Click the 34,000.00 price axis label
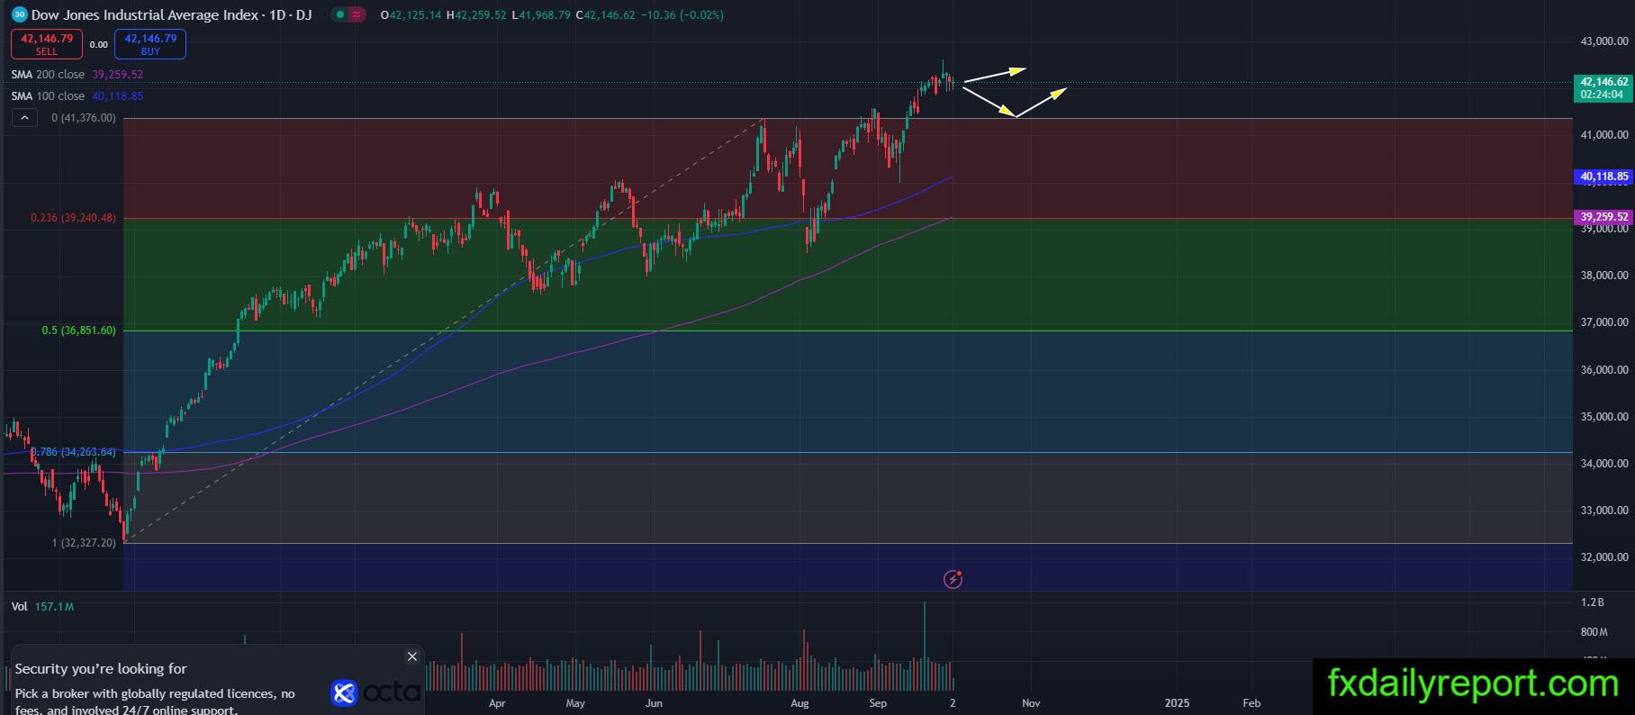1635x715 pixels. point(1604,464)
